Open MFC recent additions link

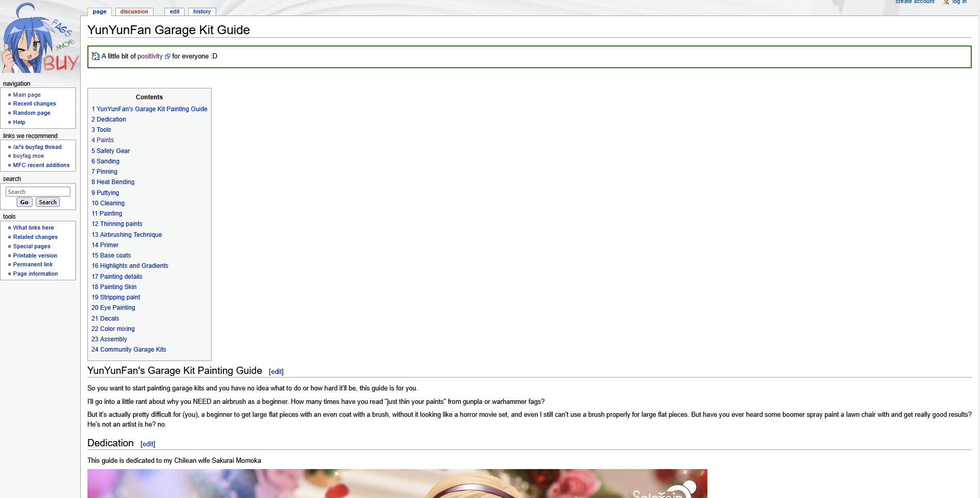pyautogui.click(x=41, y=165)
